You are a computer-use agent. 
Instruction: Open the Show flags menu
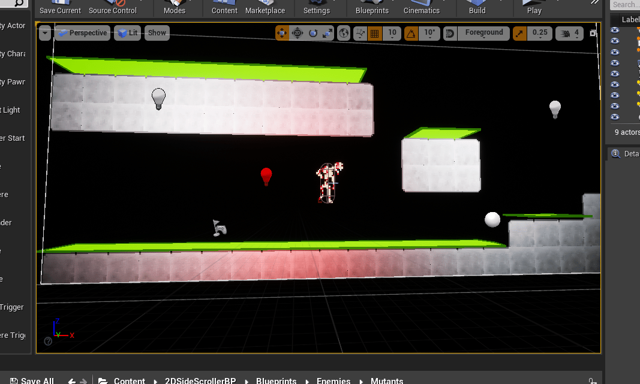[x=157, y=33]
